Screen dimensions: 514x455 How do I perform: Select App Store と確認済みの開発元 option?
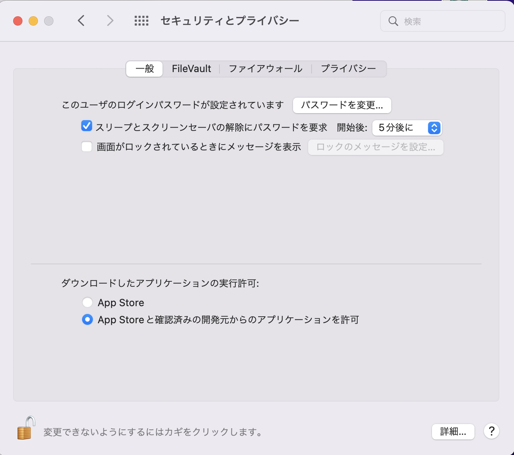87,319
